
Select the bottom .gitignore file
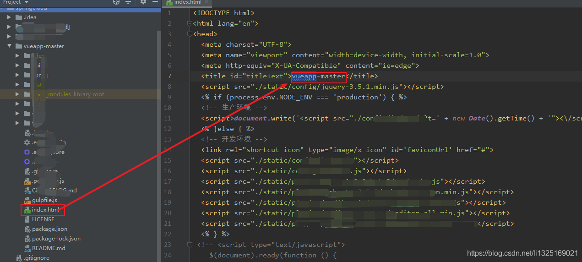click(36, 258)
